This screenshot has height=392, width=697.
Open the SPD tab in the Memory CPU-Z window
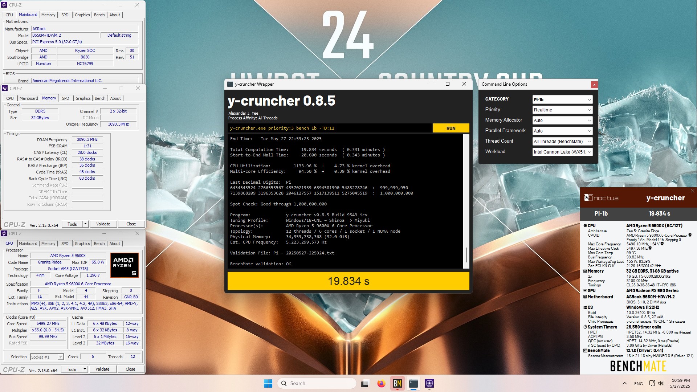tap(66, 98)
